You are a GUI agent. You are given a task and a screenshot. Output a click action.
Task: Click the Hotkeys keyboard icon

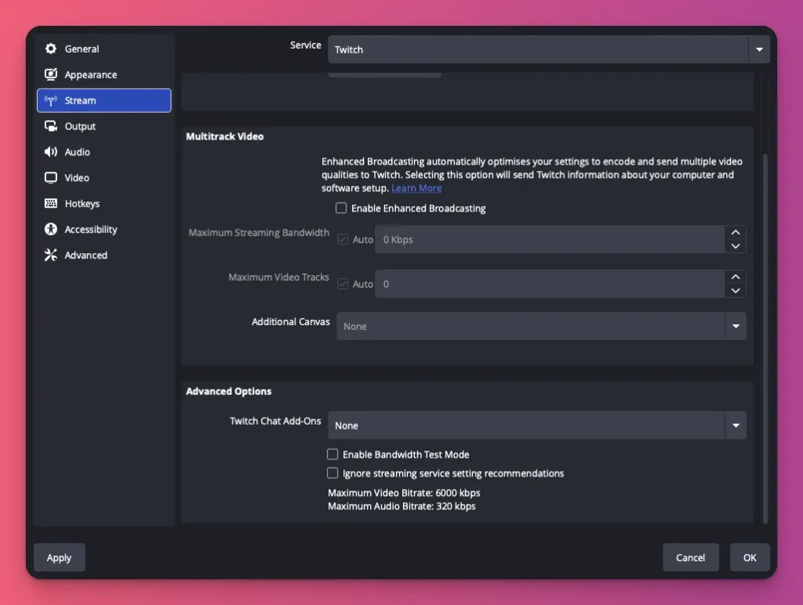(x=51, y=204)
